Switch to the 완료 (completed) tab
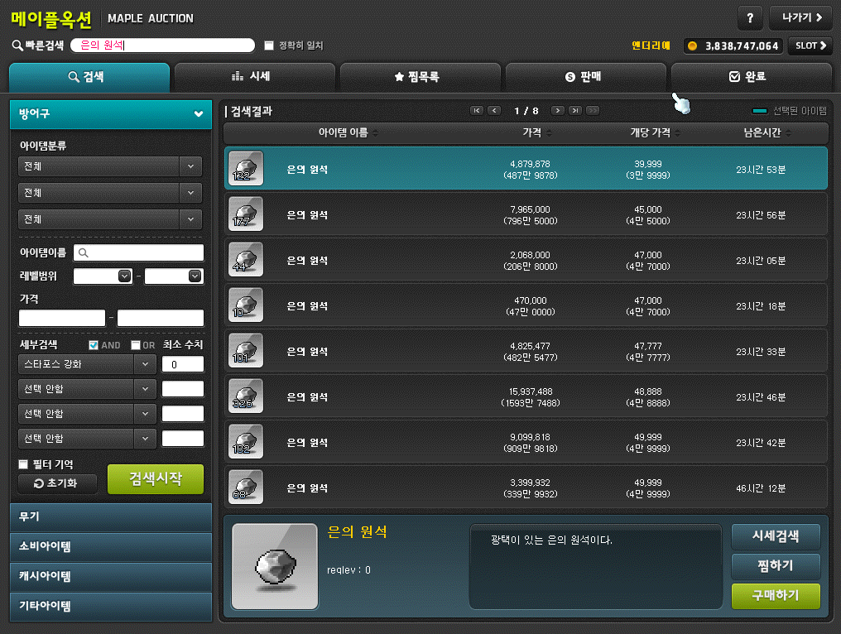 [751, 77]
